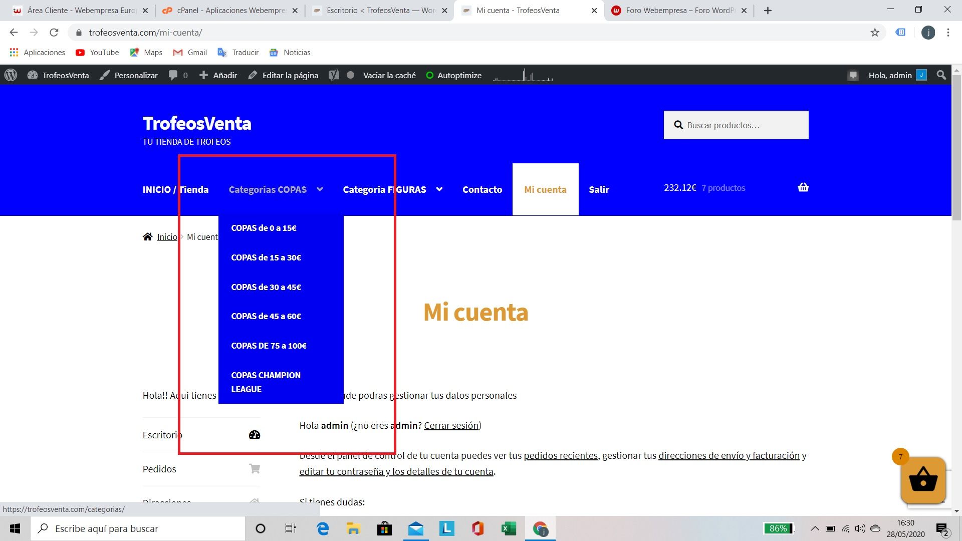
Task: Switch to the Escritorio TrofeosVenta tab
Action: (379, 11)
